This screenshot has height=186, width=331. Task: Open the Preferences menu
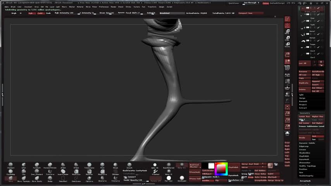coord(103,7)
